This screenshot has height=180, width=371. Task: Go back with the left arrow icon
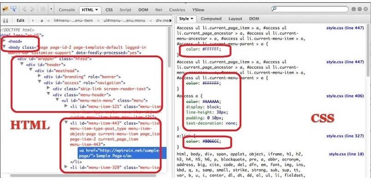point(24,10)
